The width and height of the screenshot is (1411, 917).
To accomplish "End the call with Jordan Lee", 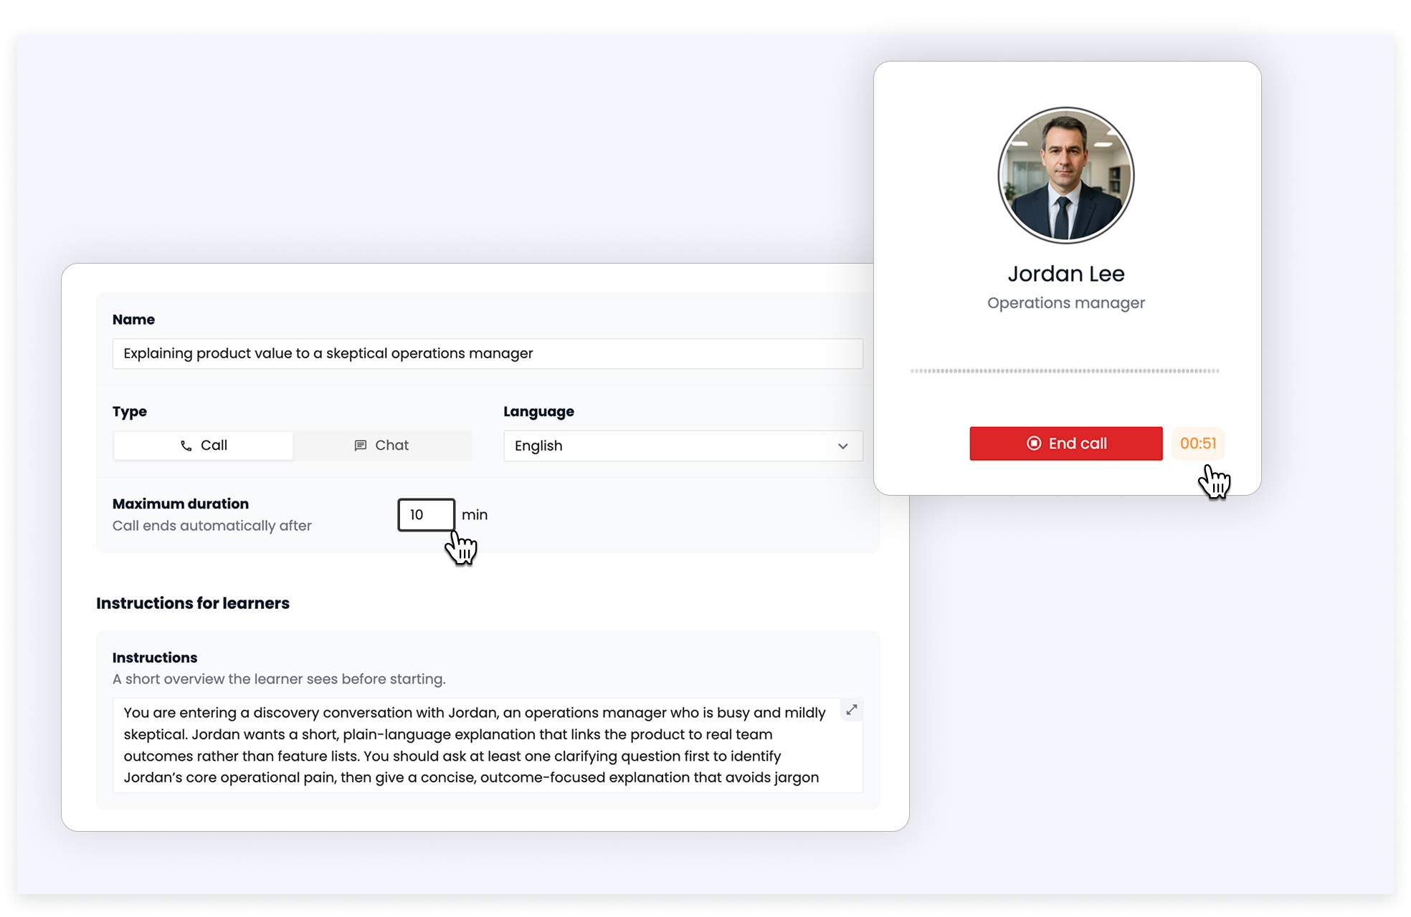I will pos(1065,443).
